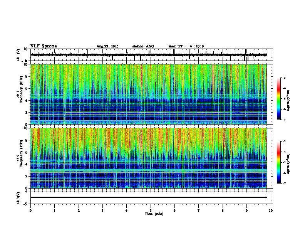This screenshot has height=236, width=305.
Task: Click the "ch.3(V)" axis label
Action: coord(18,198)
